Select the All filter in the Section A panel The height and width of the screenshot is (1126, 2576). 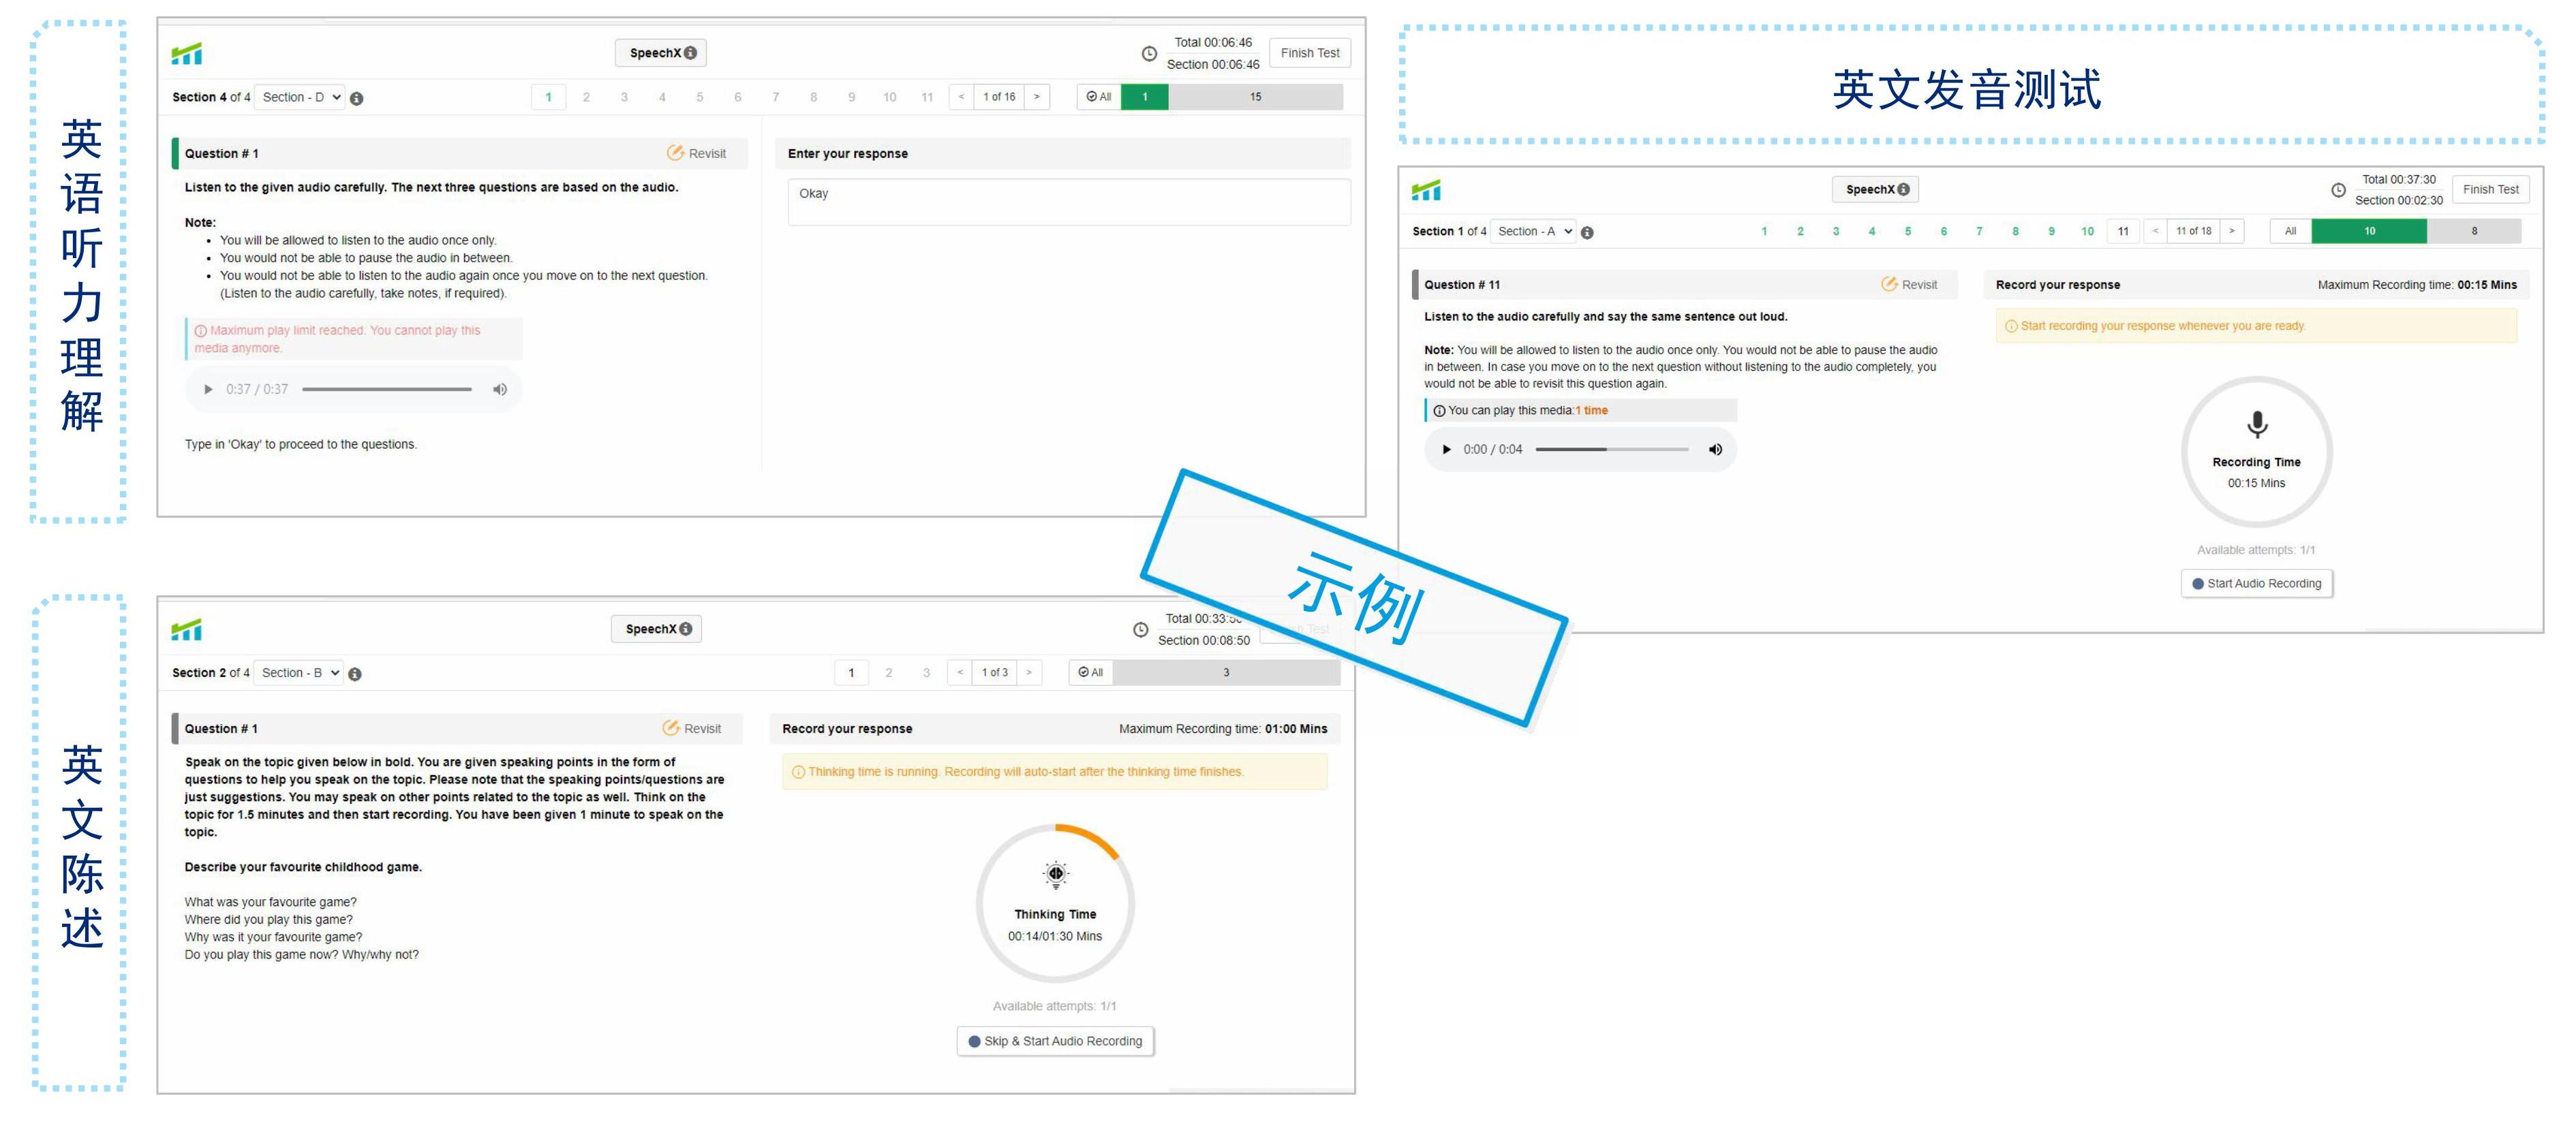[2290, 231]
